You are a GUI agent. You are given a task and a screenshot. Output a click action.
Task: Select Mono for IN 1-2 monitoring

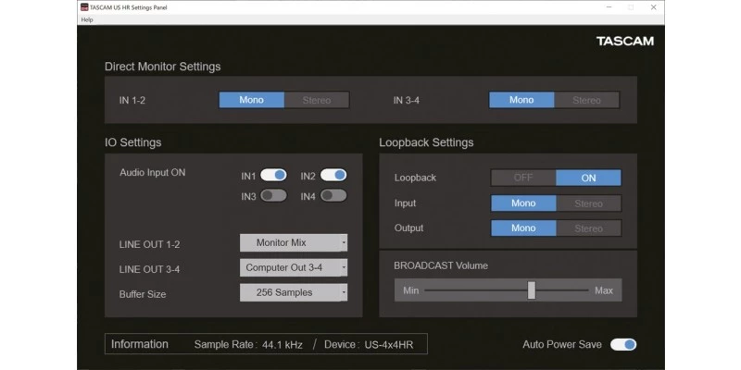[251, 100]
